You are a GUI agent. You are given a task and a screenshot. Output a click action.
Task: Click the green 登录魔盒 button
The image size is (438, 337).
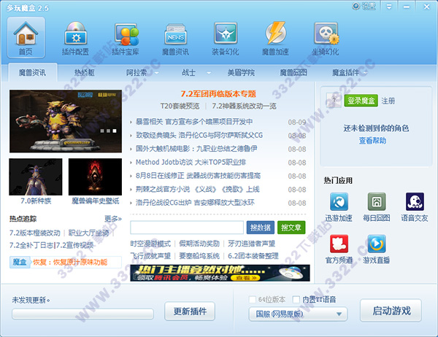(x=361, y=101)
